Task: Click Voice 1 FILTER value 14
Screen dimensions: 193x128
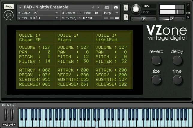Action: click(x=48, y=61)
